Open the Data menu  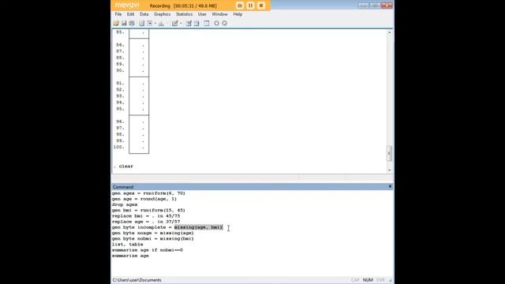point(144,14)
